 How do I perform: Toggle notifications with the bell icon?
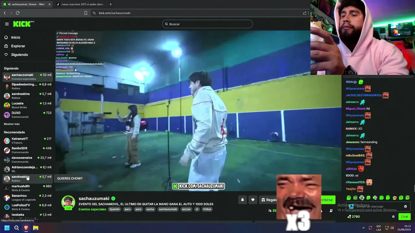point(242,200)
